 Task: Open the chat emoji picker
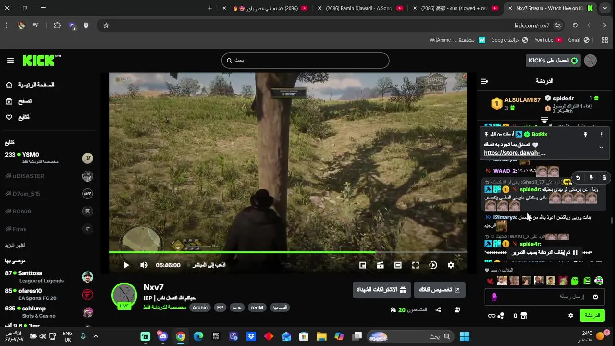click(595, 297)
